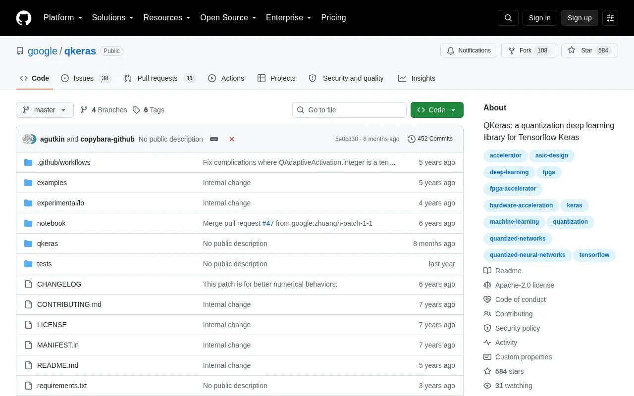Open the CHANGELOG file icon

coord(28,284)
